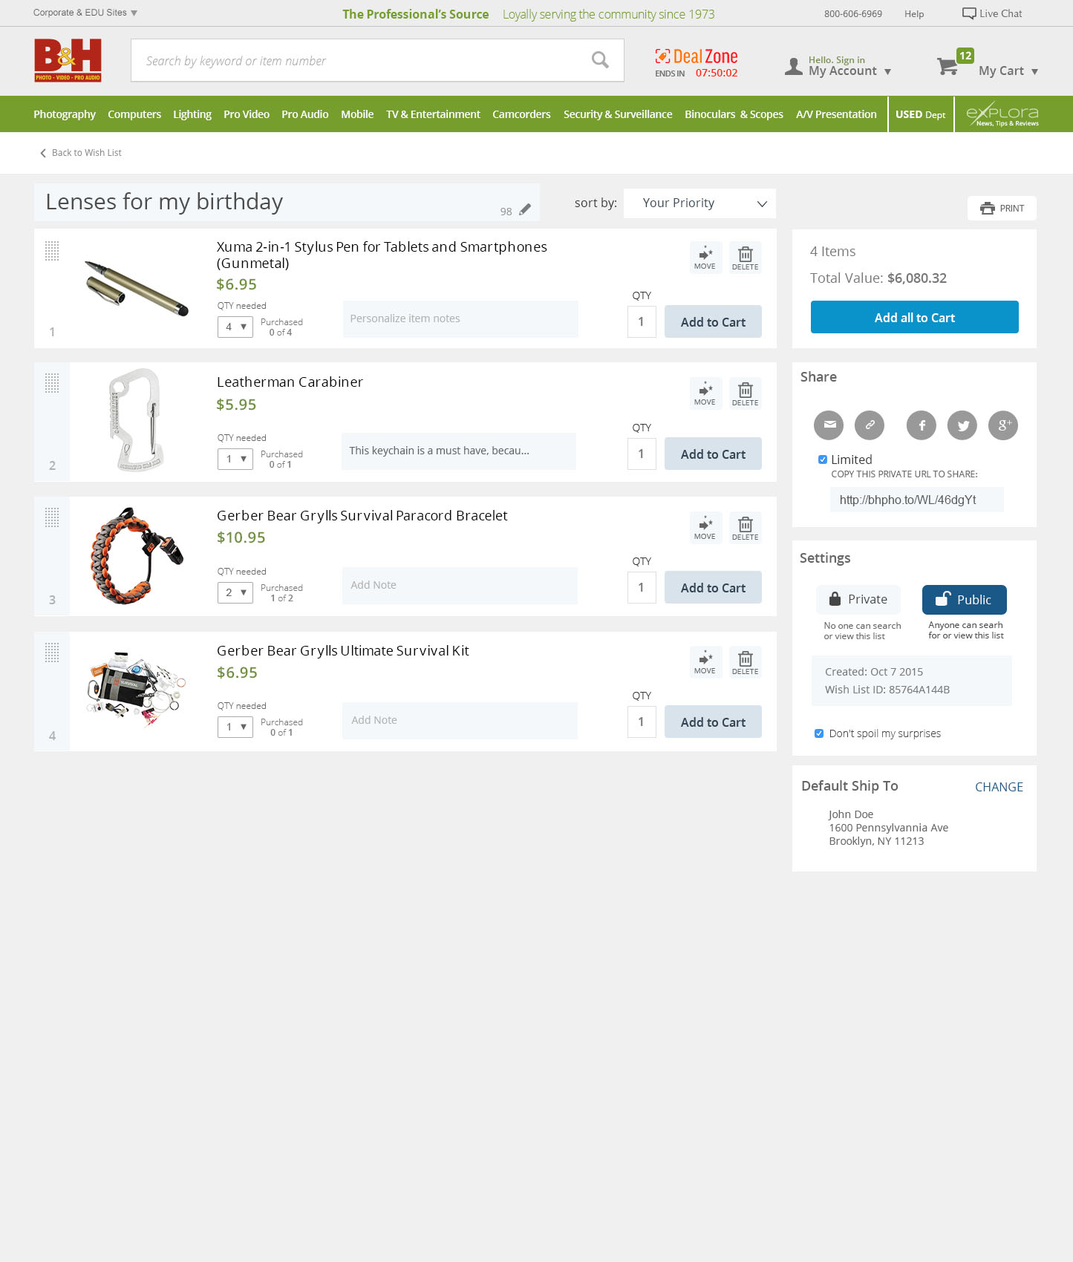1073x1262 pixels.
Task: Copy link using the chain icon
Action: pyautogui.click(x=870, y=425)
